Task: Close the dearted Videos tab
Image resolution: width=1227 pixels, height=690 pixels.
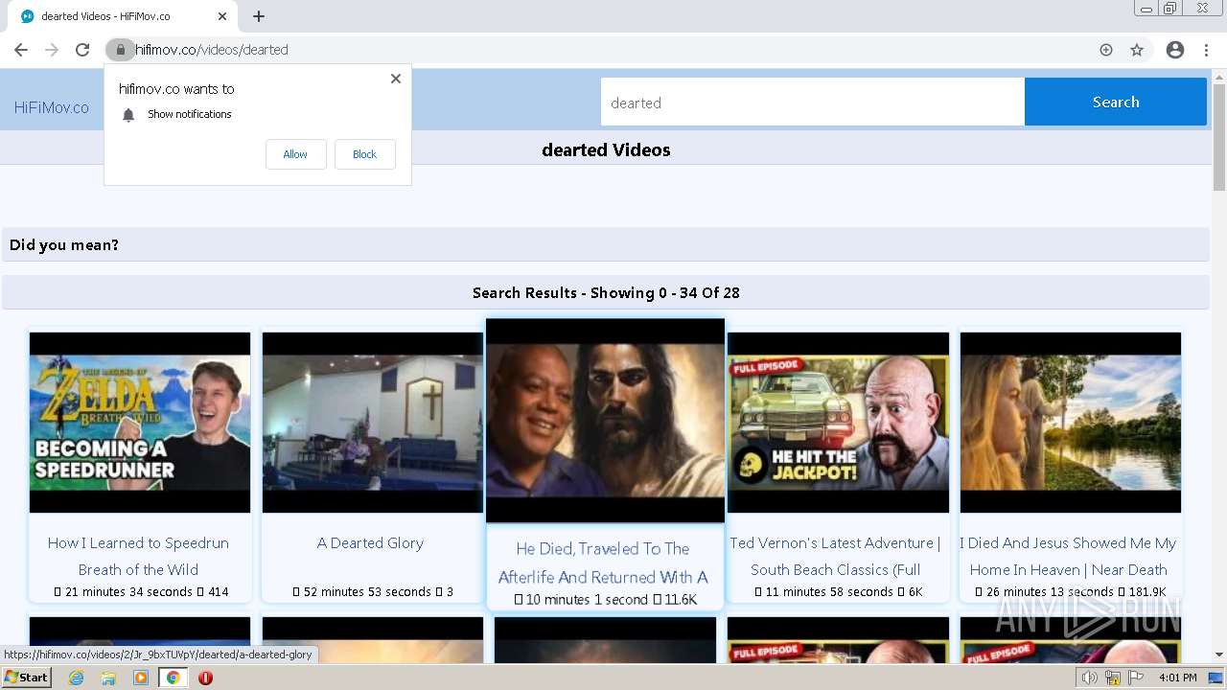Action: (222, 16)
